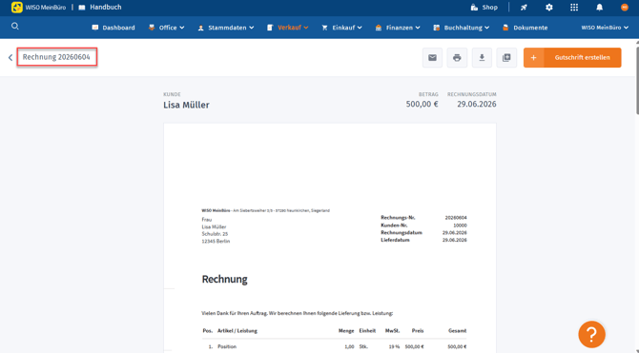Download the invoice
This screenshot has width=639, height=353.
click(482, 58)
